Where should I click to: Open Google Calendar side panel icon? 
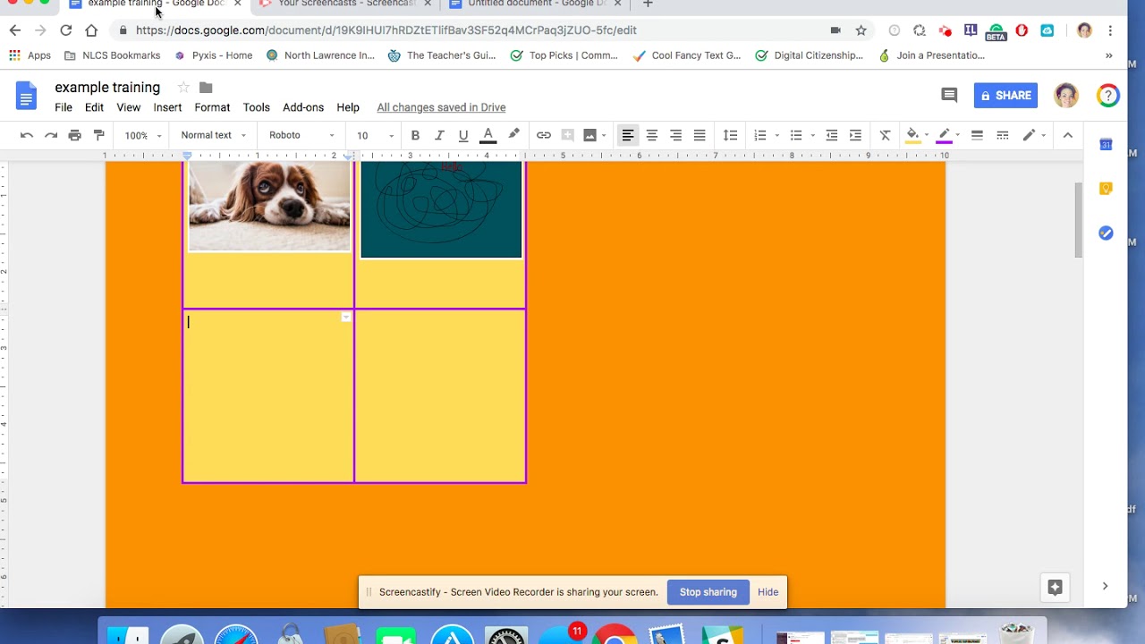1107,144
